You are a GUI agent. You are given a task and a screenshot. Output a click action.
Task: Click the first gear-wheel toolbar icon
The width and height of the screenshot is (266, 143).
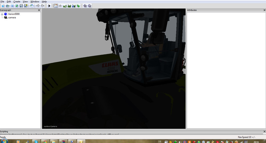(x=85, y=6)
